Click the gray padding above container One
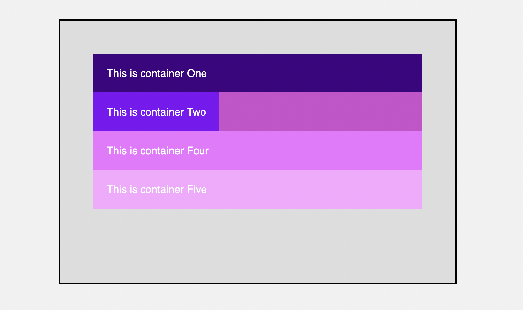Screen dimensions: 523x310 click(x=258, y=37)
